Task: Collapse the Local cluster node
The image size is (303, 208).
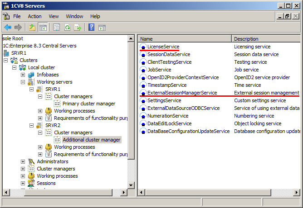Action: [x=14, y=68]
